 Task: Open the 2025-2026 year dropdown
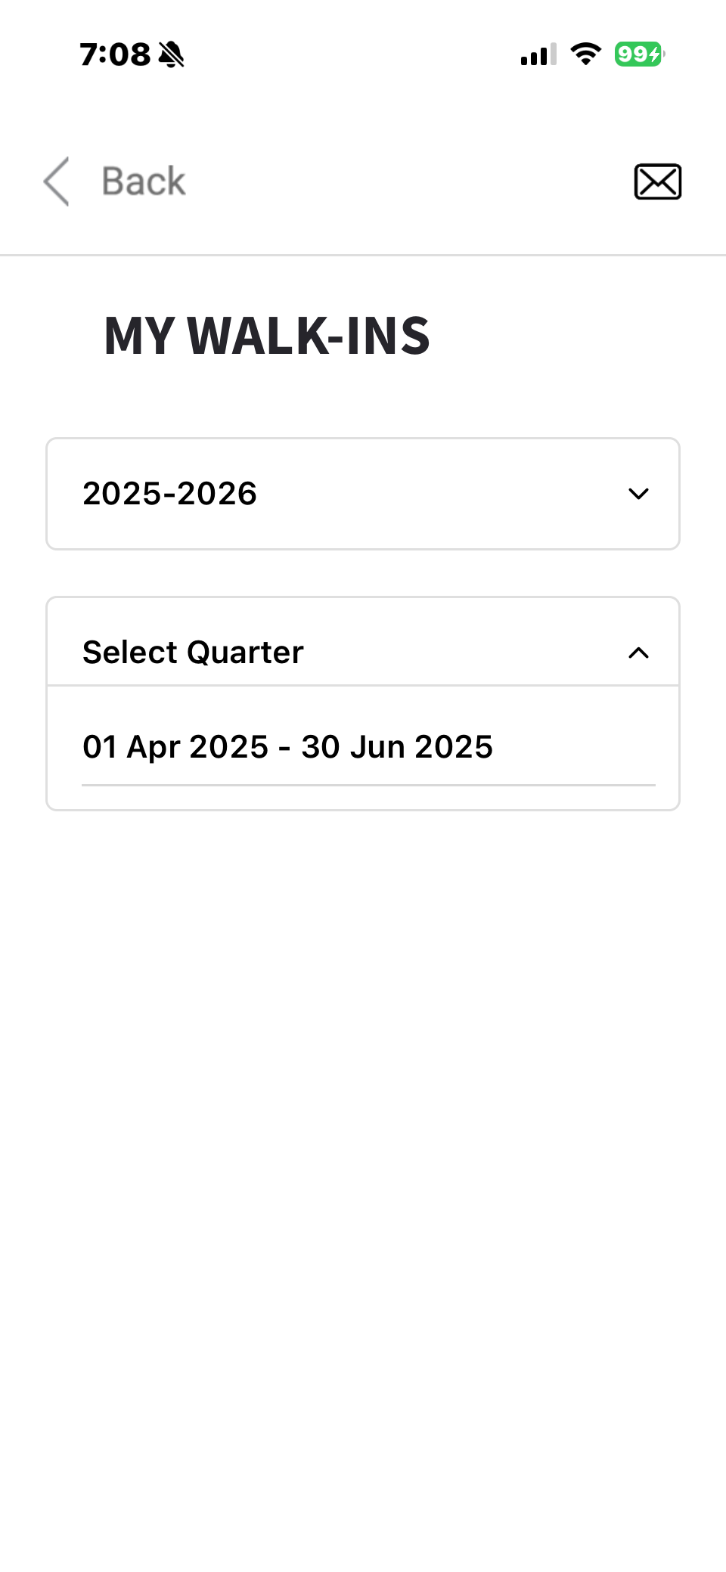[363, 494]
